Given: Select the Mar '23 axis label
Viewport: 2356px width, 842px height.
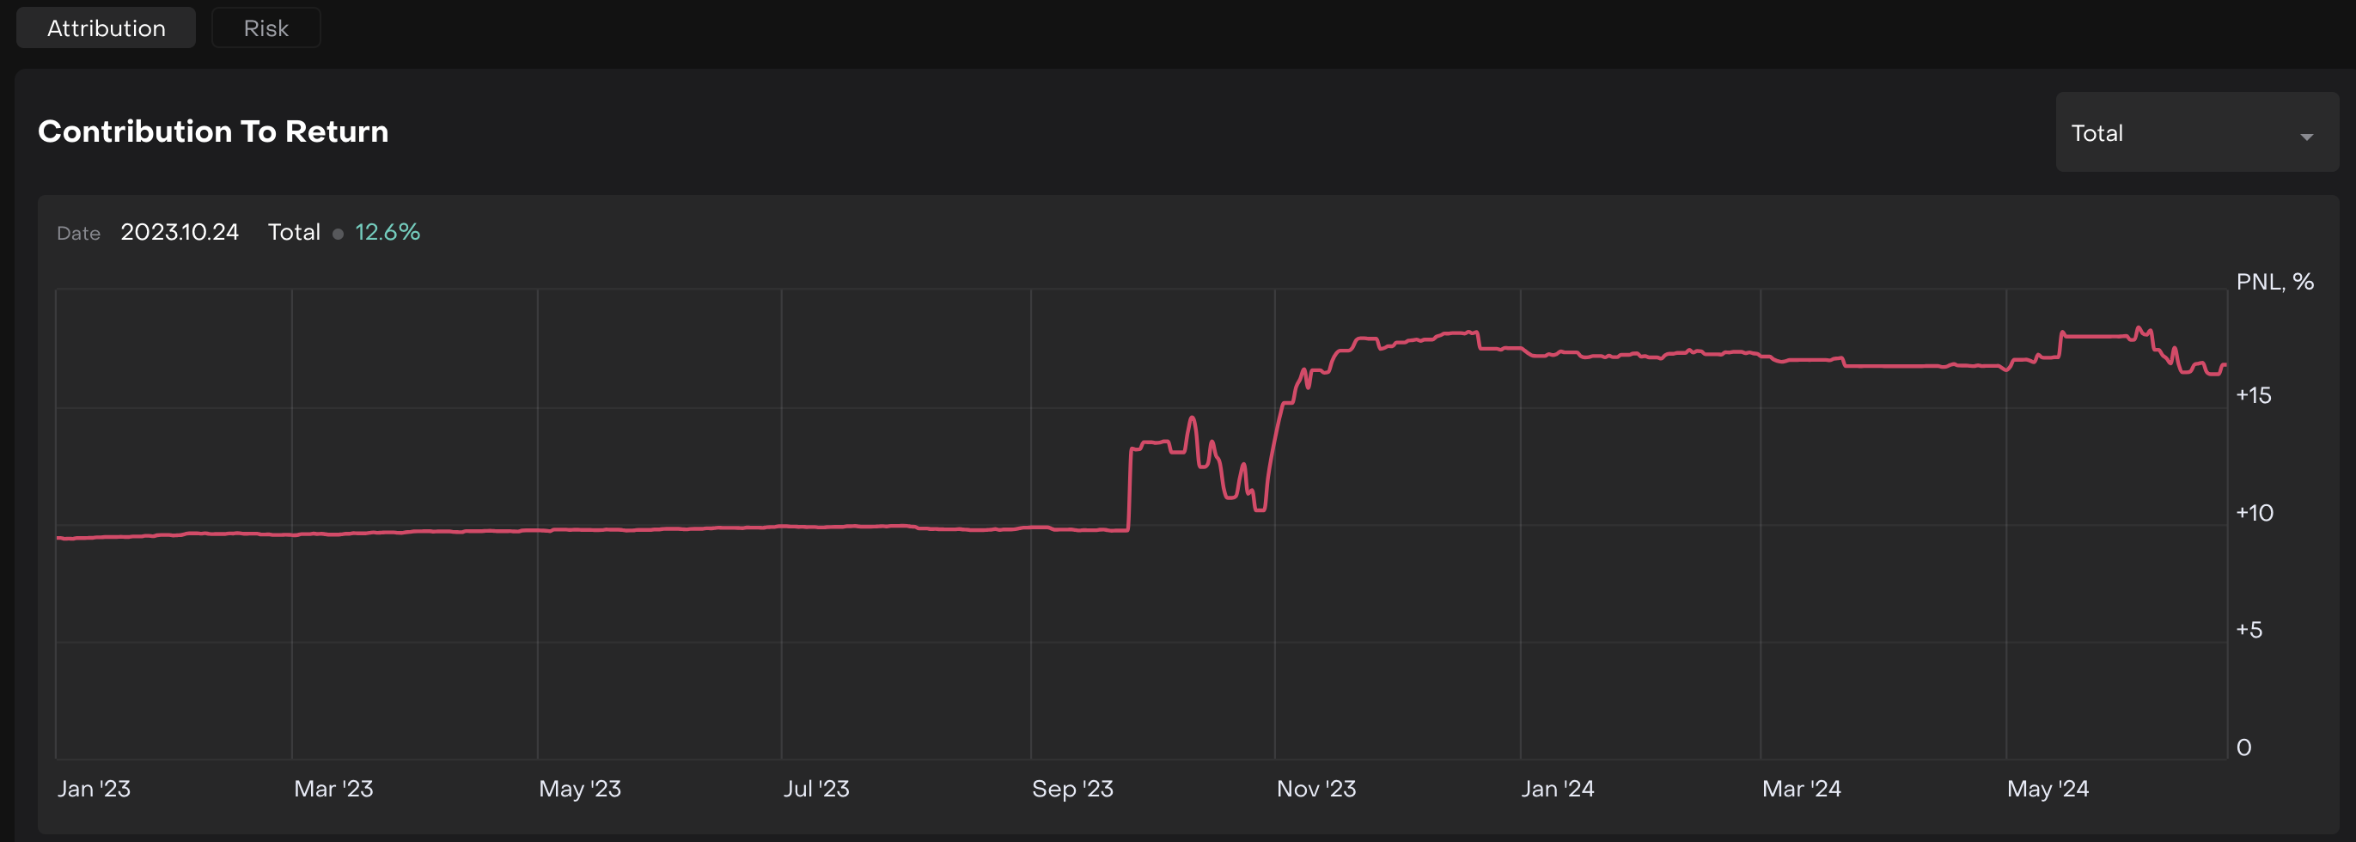Looking at the screenshot, I should point(333,788).
